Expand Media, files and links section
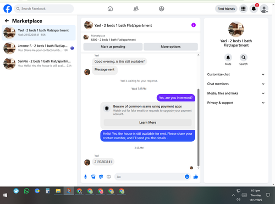 (236, 93)
